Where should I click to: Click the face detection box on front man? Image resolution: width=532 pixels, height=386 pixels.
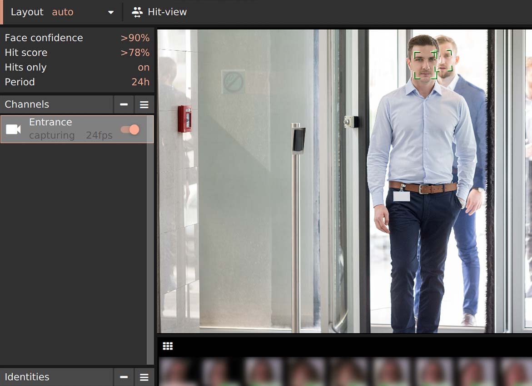[425, 65]
